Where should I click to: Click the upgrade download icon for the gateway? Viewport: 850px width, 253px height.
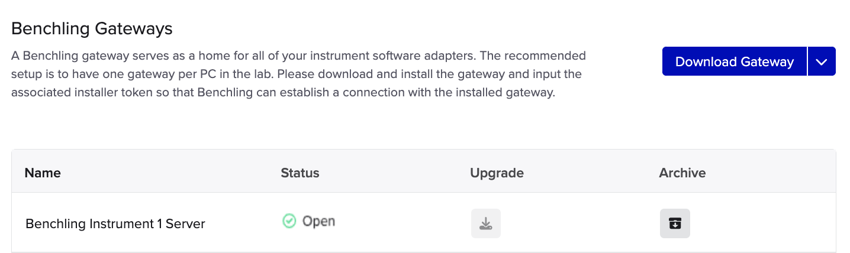tap(486, 223)
